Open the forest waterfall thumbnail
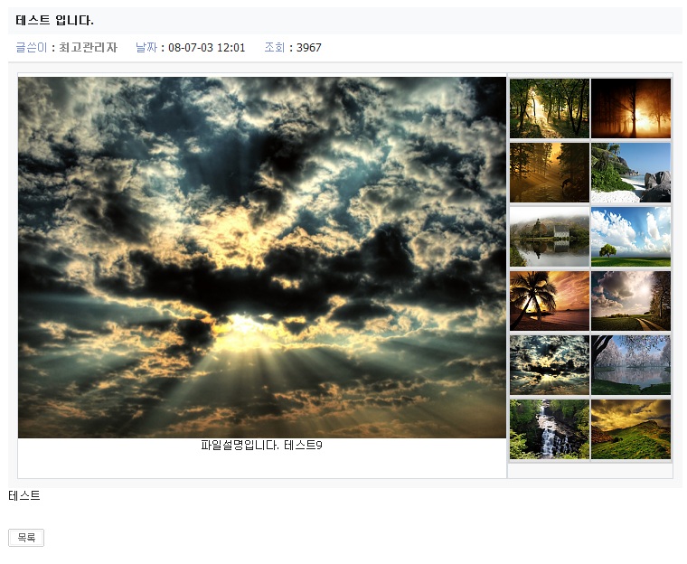The height and width of the screenshot is (564, 687). point(550,429)
